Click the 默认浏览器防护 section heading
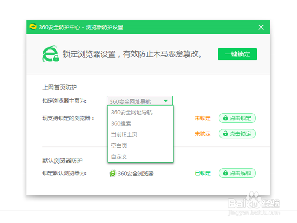297x223 pixels. click(x=62, y=161)
